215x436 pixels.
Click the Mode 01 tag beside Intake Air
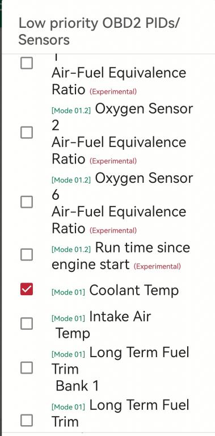click(68, 318)
